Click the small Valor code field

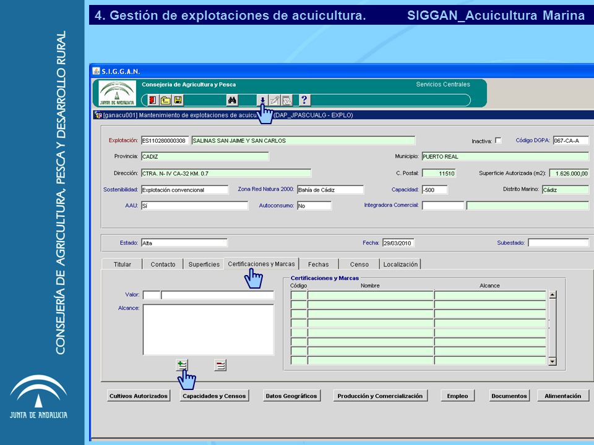click(x=152, y=295)
